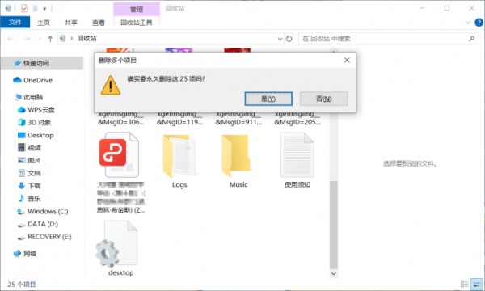Select file xgetmsgimg &MsgID=306...
The image size is (485, 291).
pyautogui.click(x=120, y=118)
